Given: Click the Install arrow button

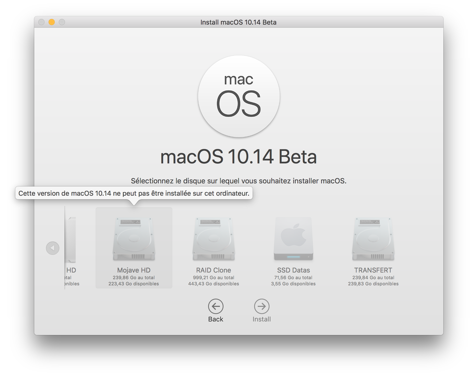Looking at the screenshot, I should tap(262, 306).
